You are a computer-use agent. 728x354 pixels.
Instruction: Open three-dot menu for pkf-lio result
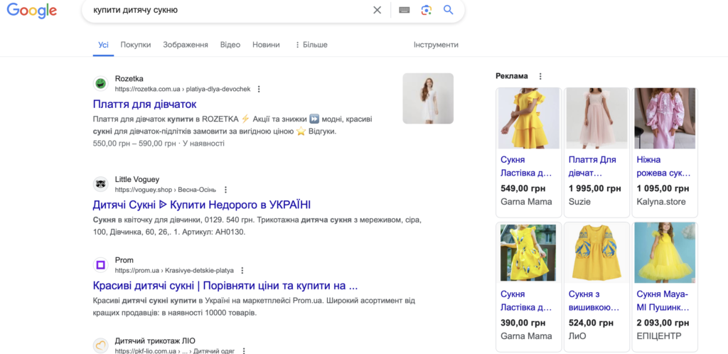[243, 350]
